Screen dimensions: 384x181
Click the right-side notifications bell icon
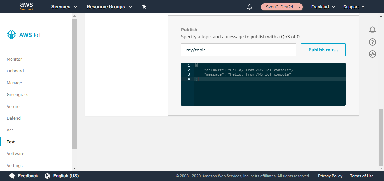point(372,30)
